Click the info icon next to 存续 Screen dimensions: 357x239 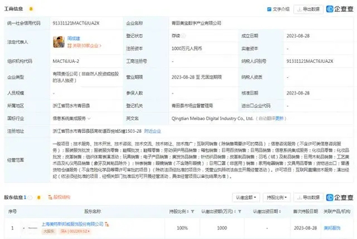pos(183,36)
